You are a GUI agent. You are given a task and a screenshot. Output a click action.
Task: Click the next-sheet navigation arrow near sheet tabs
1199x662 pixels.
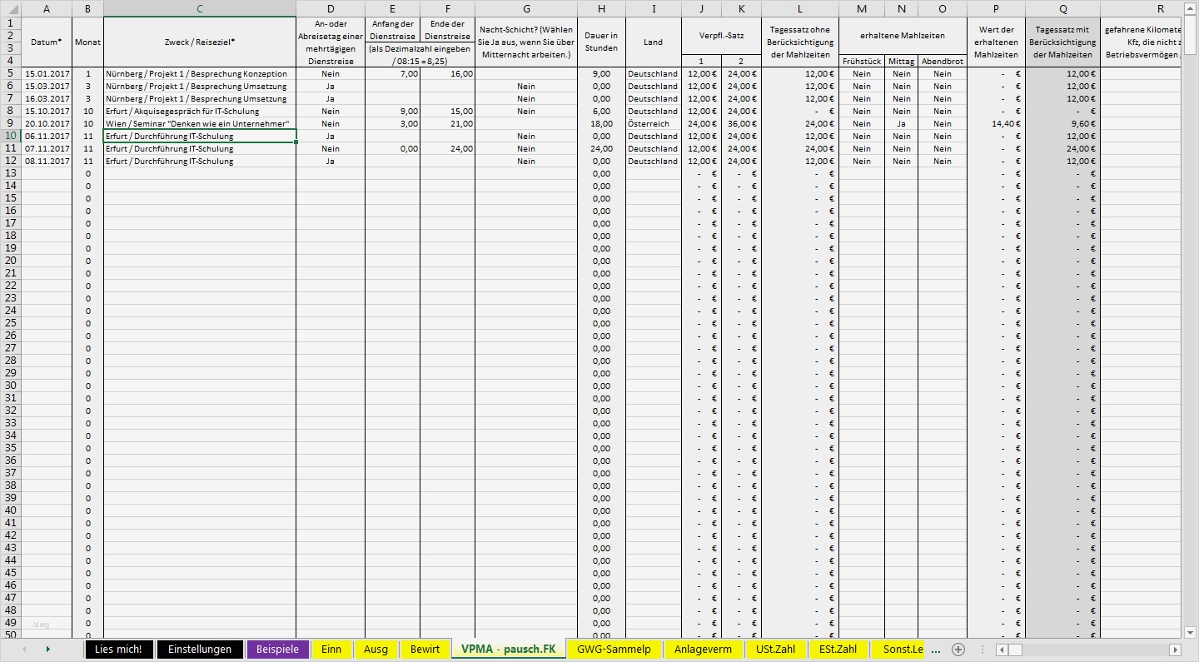(x=48, y=649)
